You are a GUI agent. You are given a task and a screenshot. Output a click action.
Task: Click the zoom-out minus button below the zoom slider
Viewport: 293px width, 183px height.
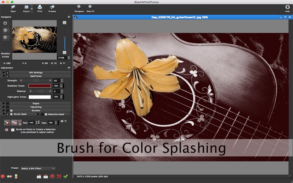tap(64, 52)
